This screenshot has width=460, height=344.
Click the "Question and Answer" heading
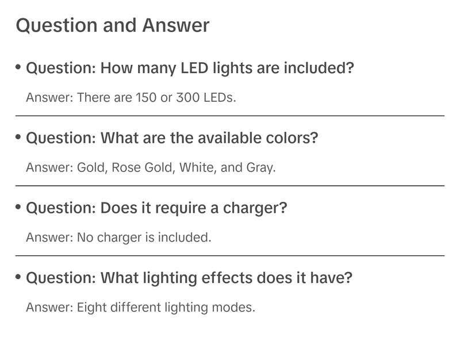113,25
